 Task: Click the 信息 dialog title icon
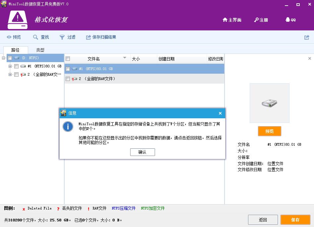(64, 113)
